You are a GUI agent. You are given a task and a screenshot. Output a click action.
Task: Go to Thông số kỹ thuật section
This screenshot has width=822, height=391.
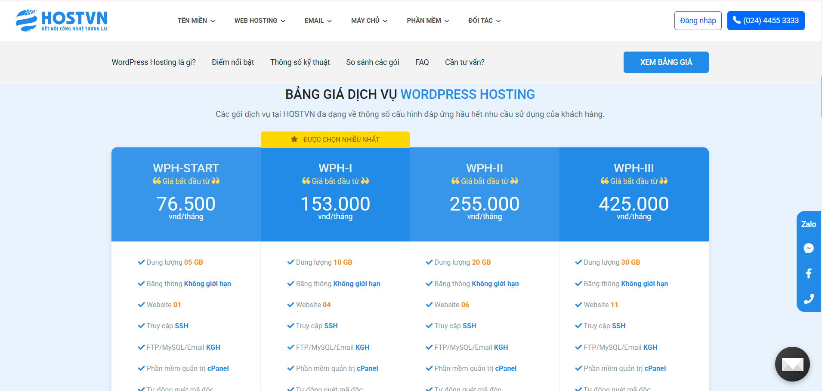(x=300, y=62)
